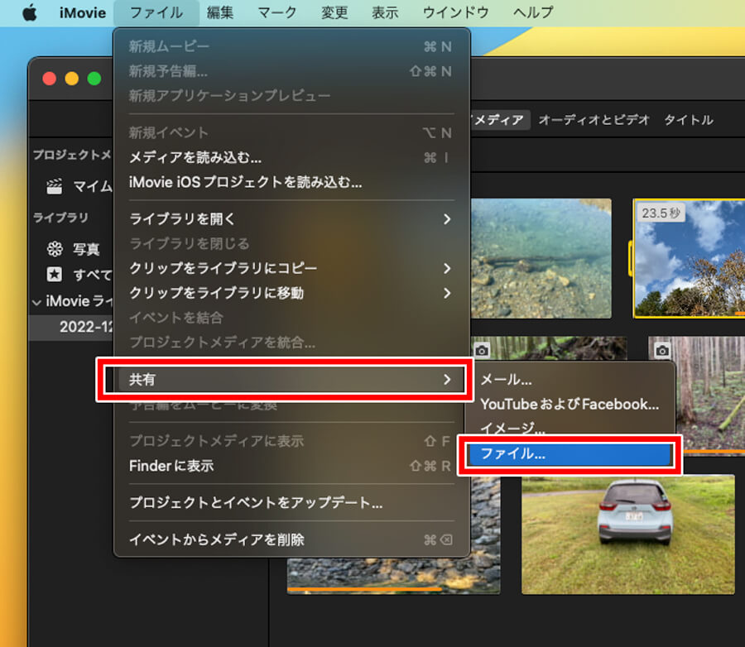Open the 変更 menu
Image resolution: width=745 pixels, height=647 pixels.
(x=334, y=13)
